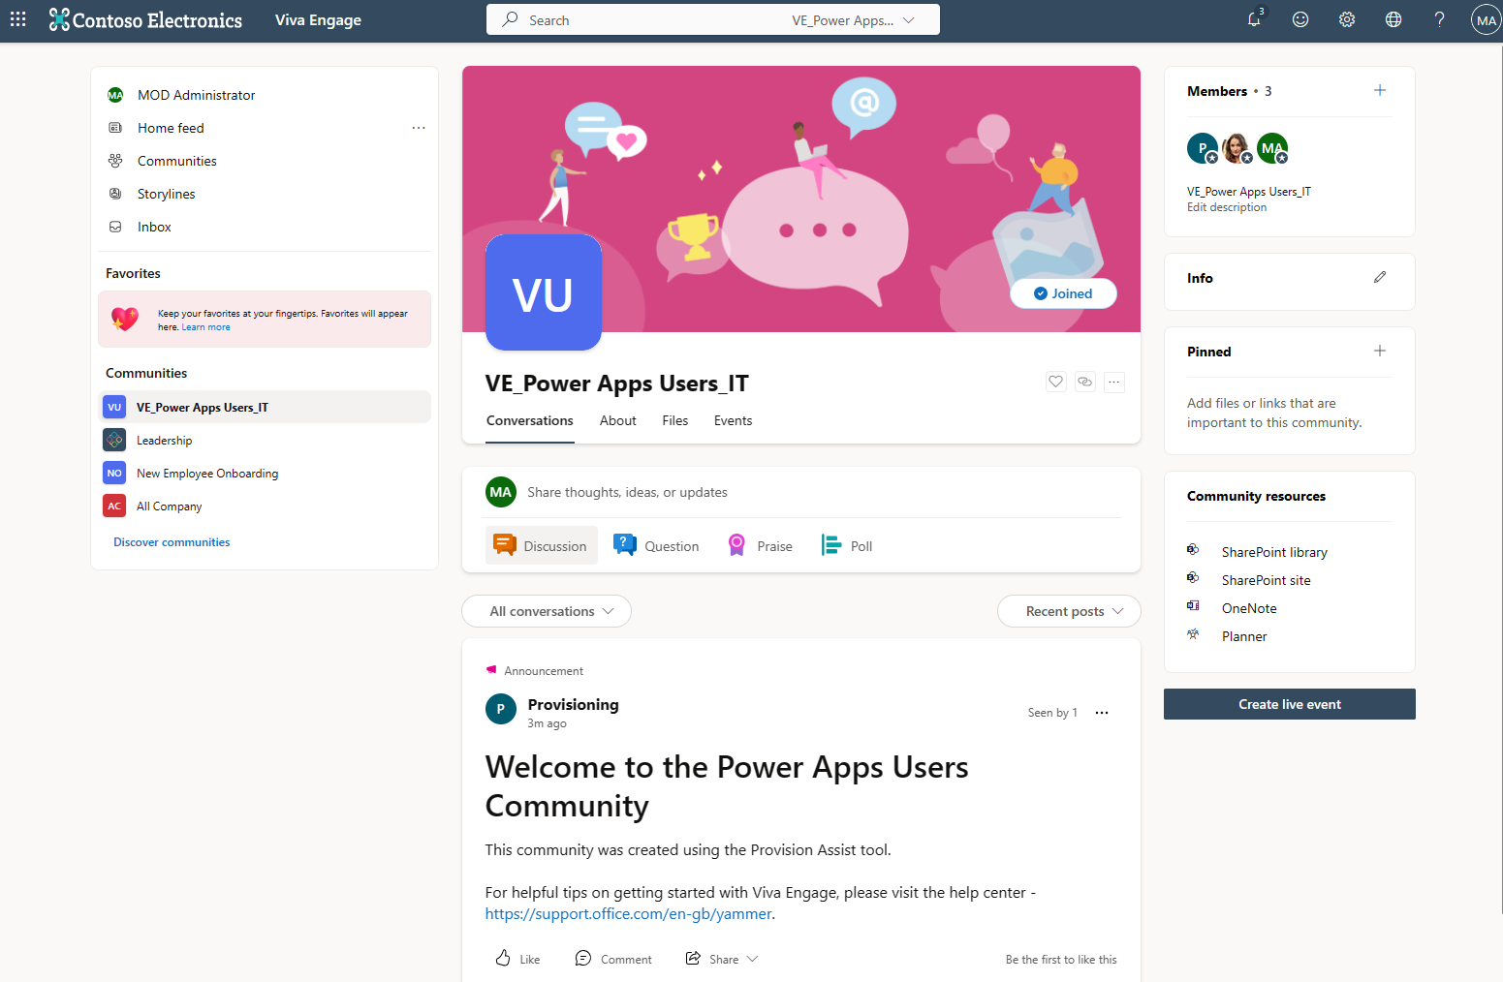Comment on the announcement post
Viewport: 1503px width, 982px height.
613,959
